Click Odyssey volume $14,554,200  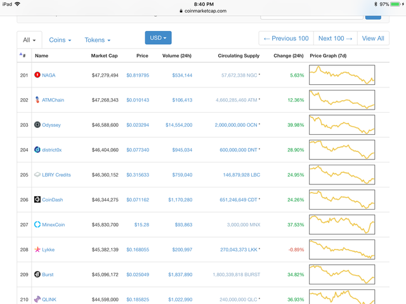[179, 125]
